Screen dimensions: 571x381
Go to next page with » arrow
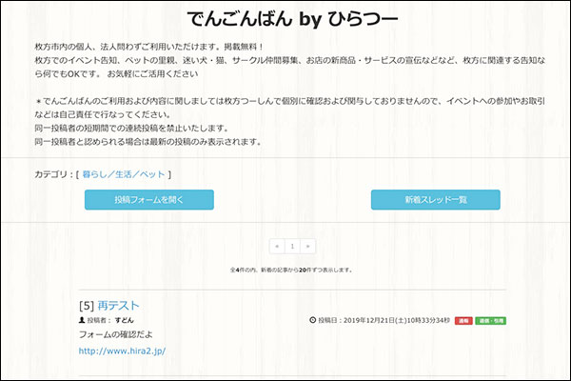tap(307, 246)
